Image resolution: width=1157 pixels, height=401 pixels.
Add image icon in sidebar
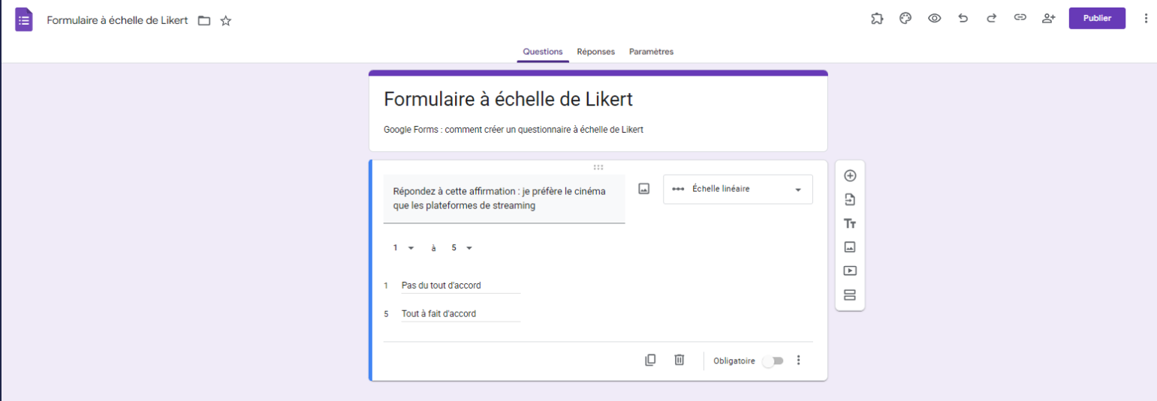click(850, 247)
